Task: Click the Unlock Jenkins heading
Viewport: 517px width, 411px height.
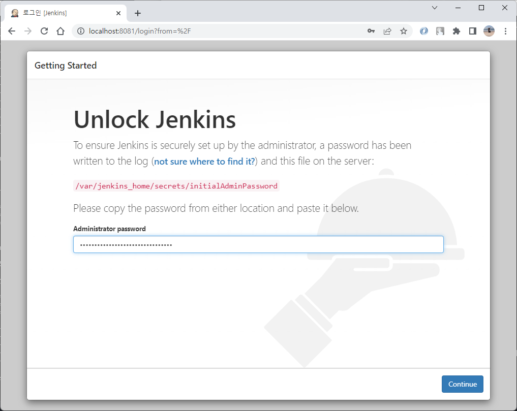Action: (155, 119)
